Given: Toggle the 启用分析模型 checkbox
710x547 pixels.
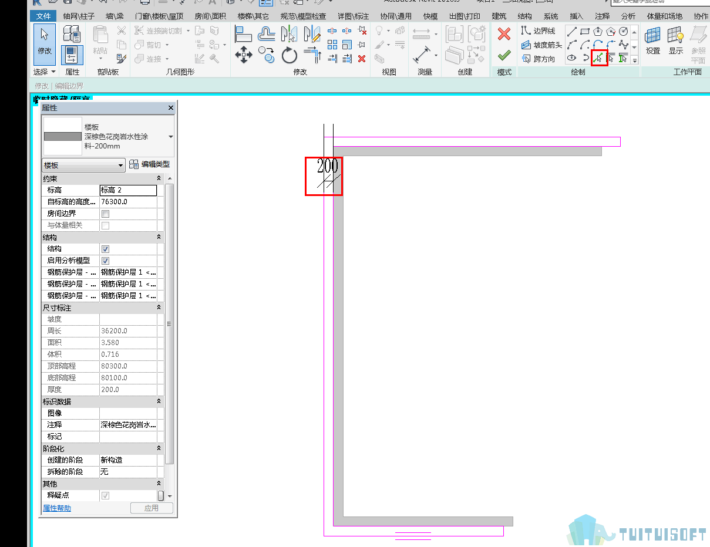Looking at the screenshot, I should tap(106, 261).
